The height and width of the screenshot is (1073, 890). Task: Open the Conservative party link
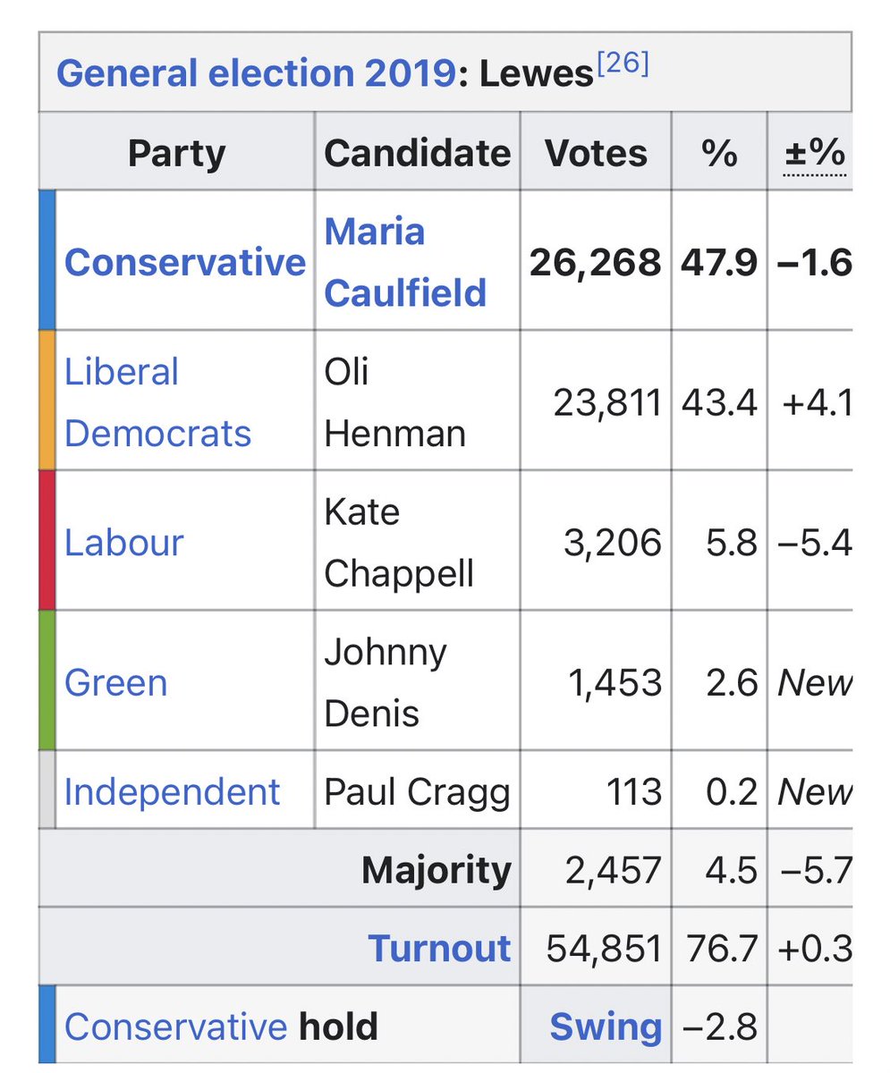(185, 262)
